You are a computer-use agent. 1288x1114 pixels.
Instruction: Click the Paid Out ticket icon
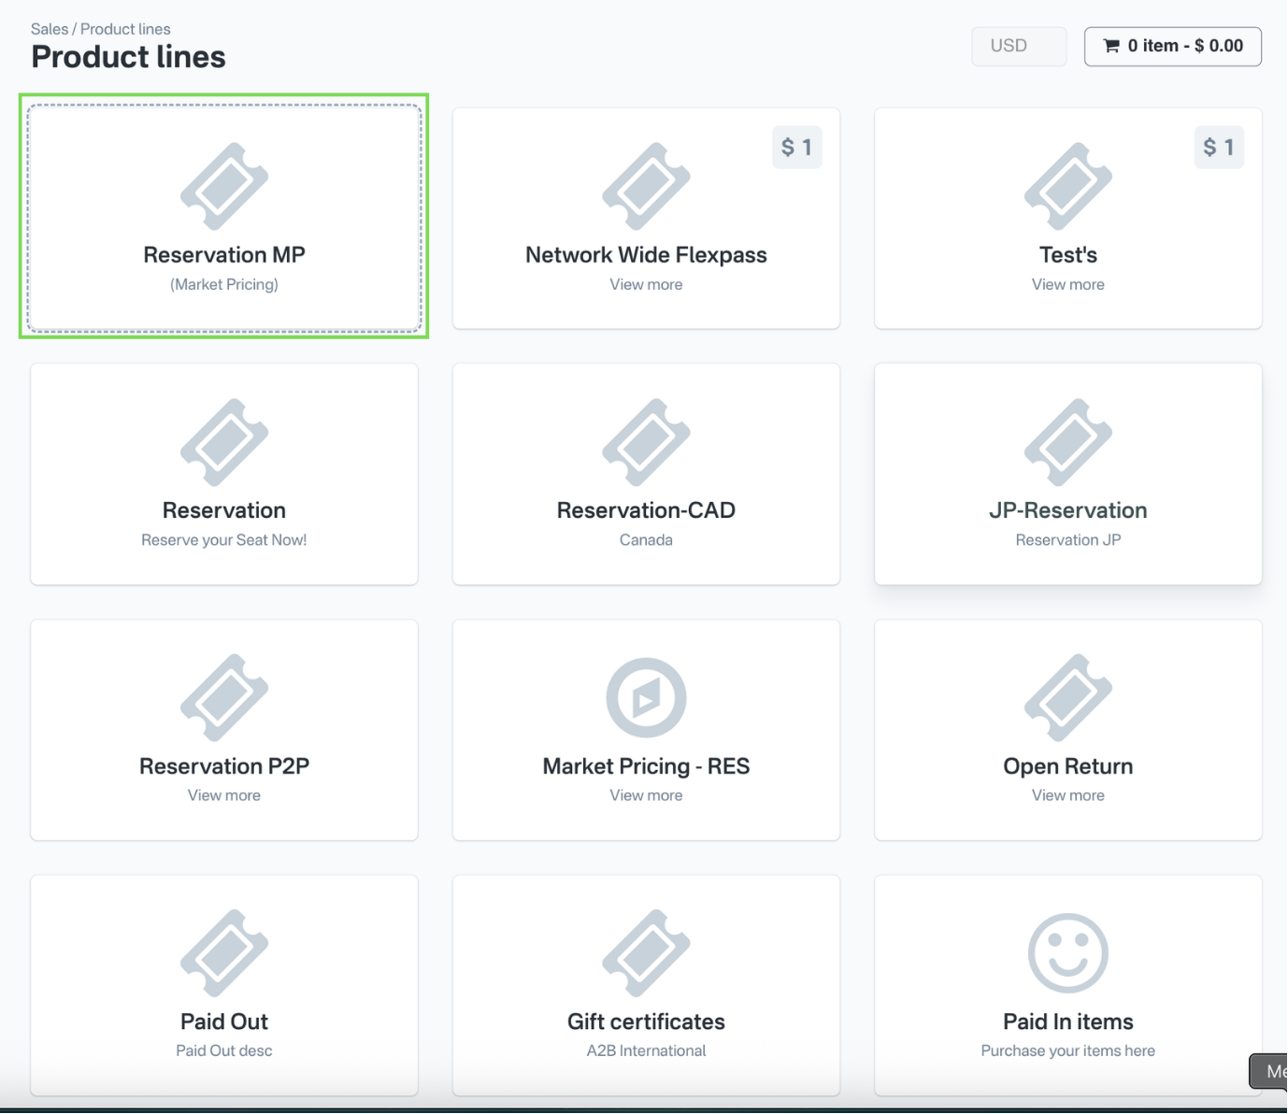click(x=223, y=952)
